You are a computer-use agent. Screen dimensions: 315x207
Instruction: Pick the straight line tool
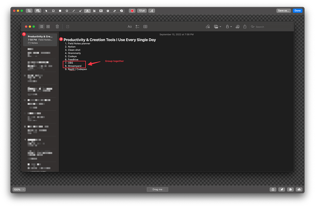(74, 11)
